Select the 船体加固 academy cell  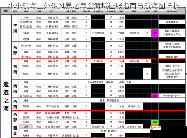point(134,61)
